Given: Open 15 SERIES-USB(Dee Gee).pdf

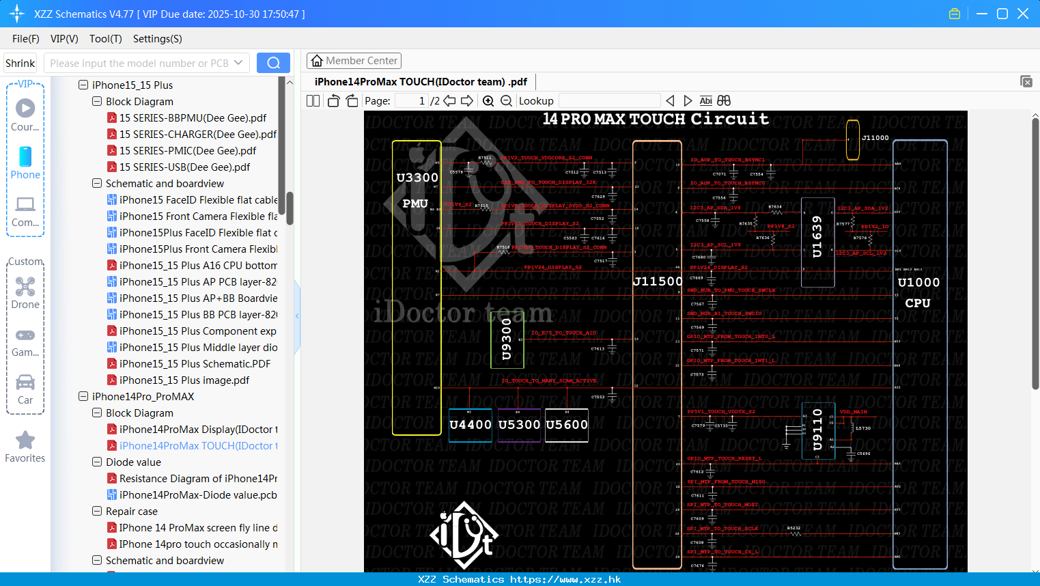Looking at the screenshot, I should (x=179, y=167).
